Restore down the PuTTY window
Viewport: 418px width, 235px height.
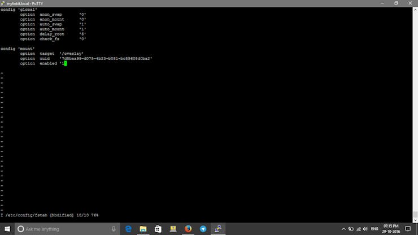click(396, 3)
